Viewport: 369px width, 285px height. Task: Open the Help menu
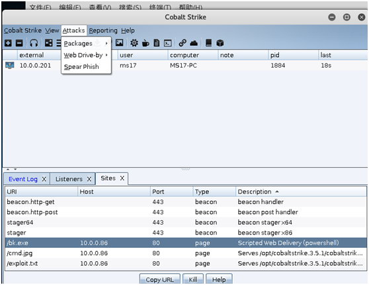coord(128,30)
